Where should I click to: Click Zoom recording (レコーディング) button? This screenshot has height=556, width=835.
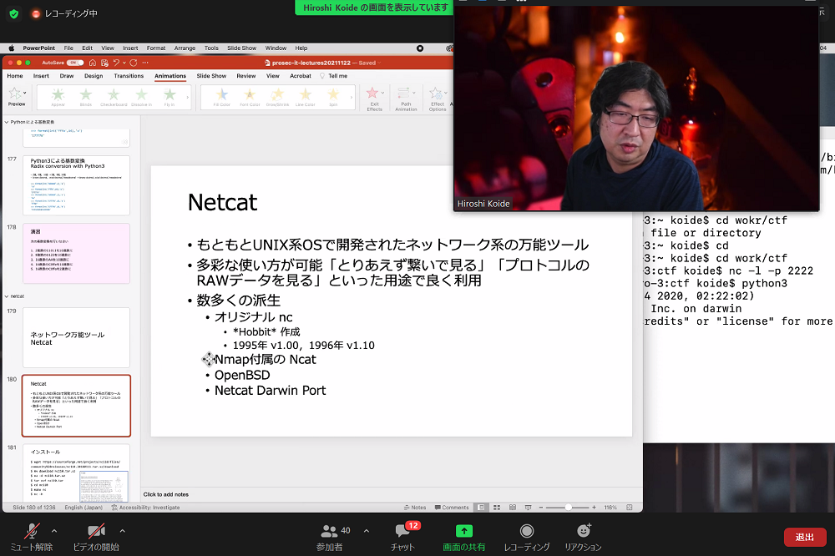pyautogui.click(x=527, y=538)
